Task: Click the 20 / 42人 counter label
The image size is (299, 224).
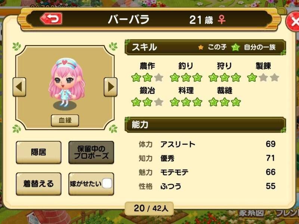Action: click(x=149, y=208)
